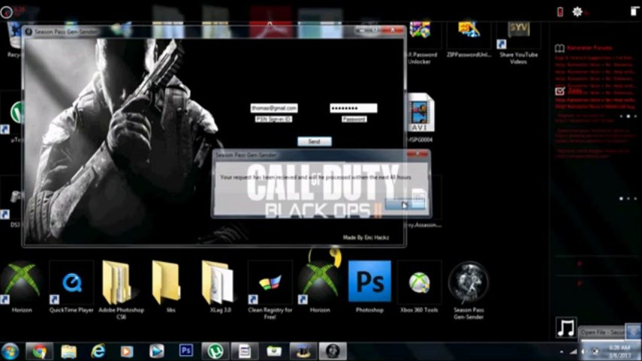The width and height of the screenshot is (642, 361).
Task: Click the Rainmeter settings gear icon
Action: point(578,11)
